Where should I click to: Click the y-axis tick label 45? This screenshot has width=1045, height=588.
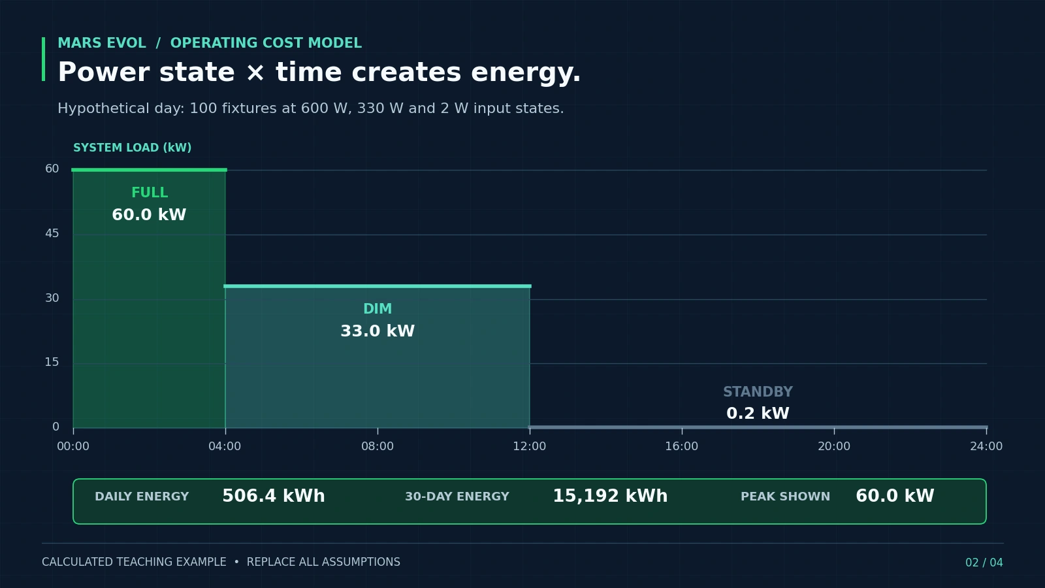52,233
